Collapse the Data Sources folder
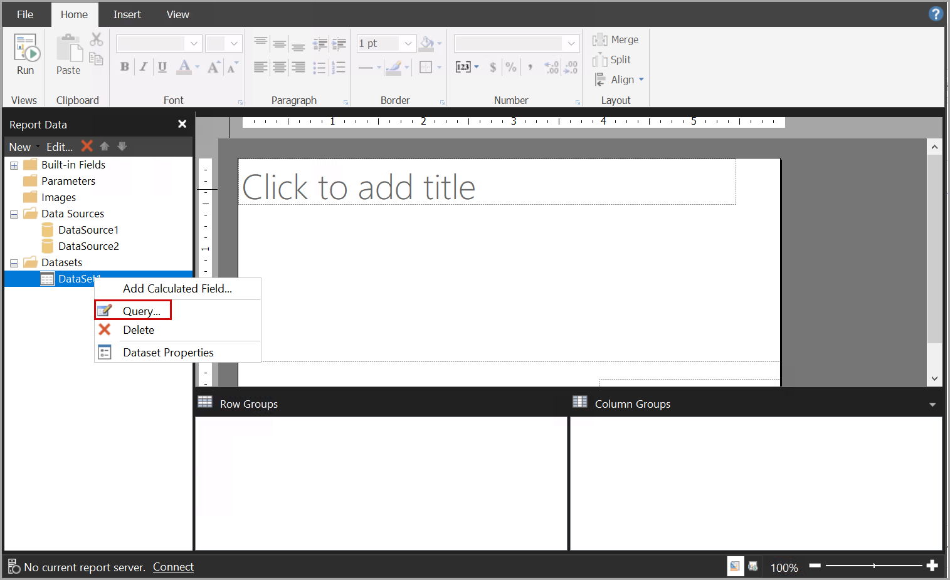950x580 pixels. pos(14,214)
